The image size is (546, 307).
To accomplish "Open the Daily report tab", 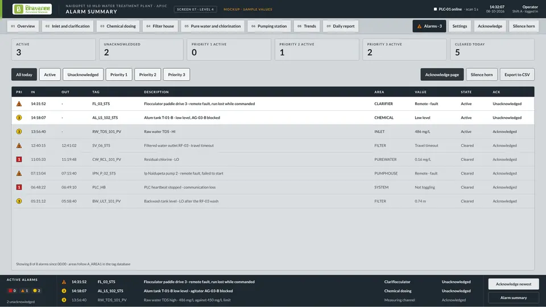I will coord(341,26).
